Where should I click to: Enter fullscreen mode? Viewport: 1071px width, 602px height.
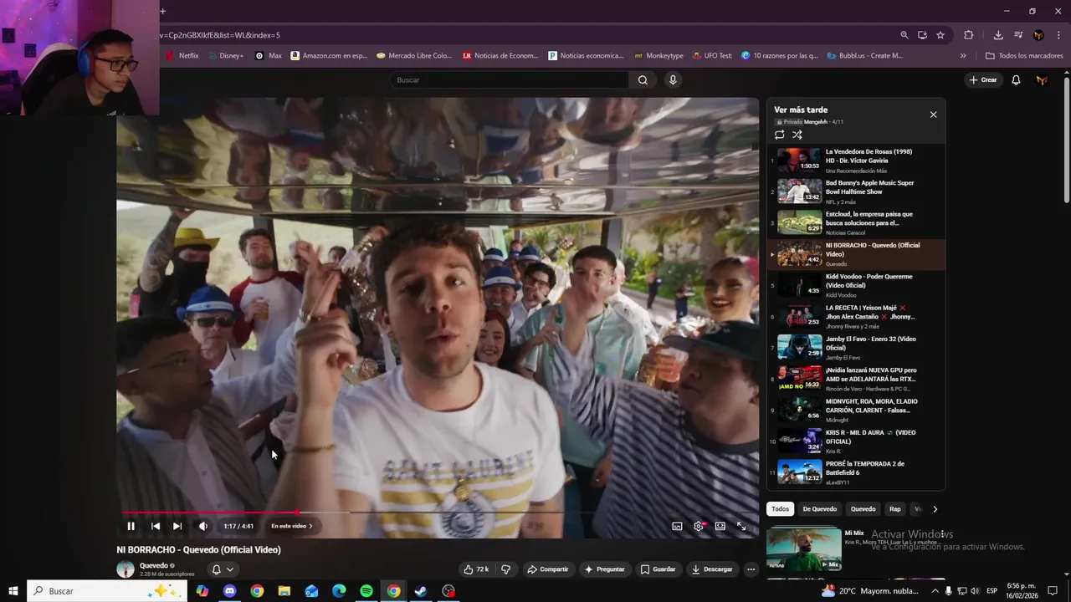[x=741, y=526]
